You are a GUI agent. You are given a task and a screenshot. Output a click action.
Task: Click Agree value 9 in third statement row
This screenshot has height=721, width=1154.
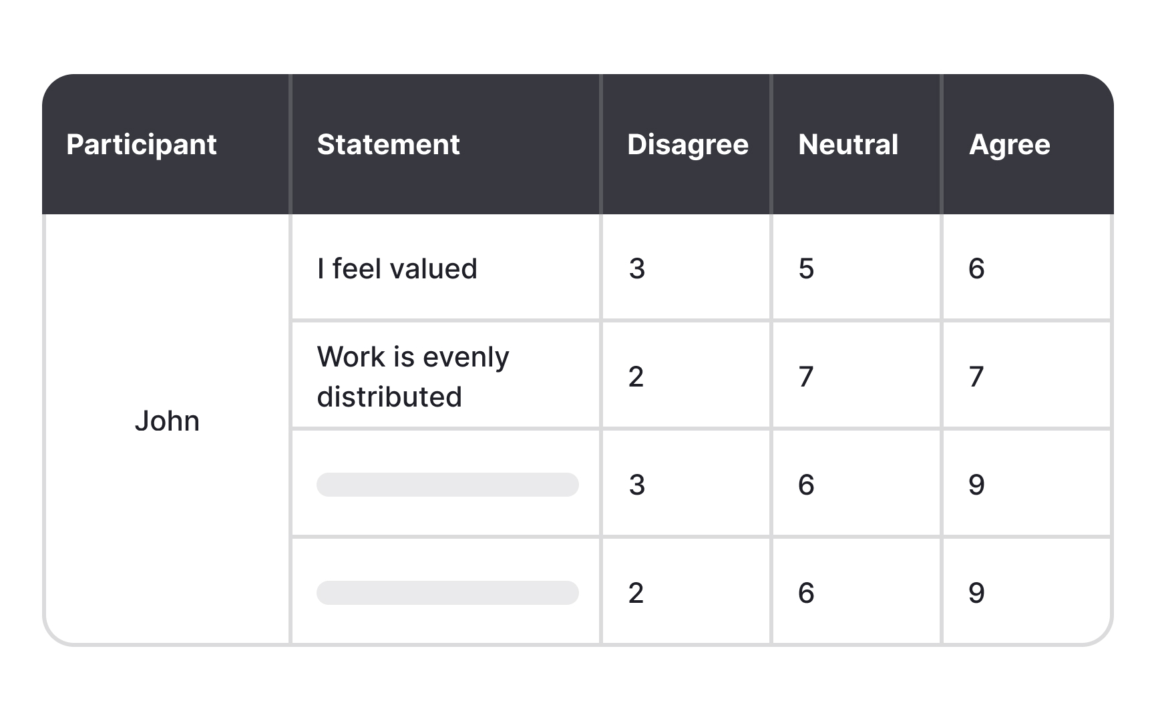click(x=976, y=485)
